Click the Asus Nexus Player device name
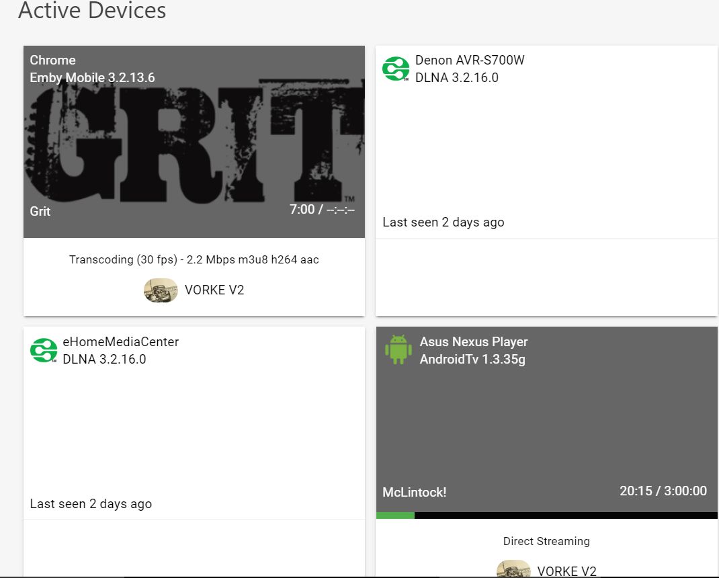The image size is (719, 578). click(x=474, y=341)
